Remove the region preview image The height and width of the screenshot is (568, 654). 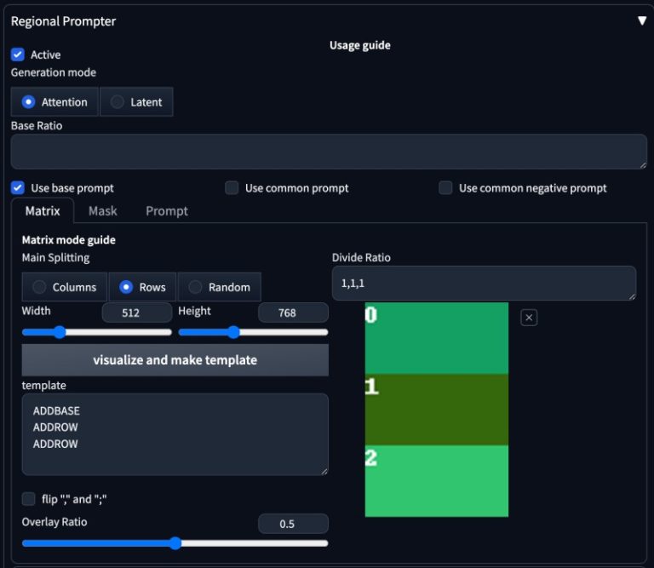pyautogui.click(x=529, y=318)
